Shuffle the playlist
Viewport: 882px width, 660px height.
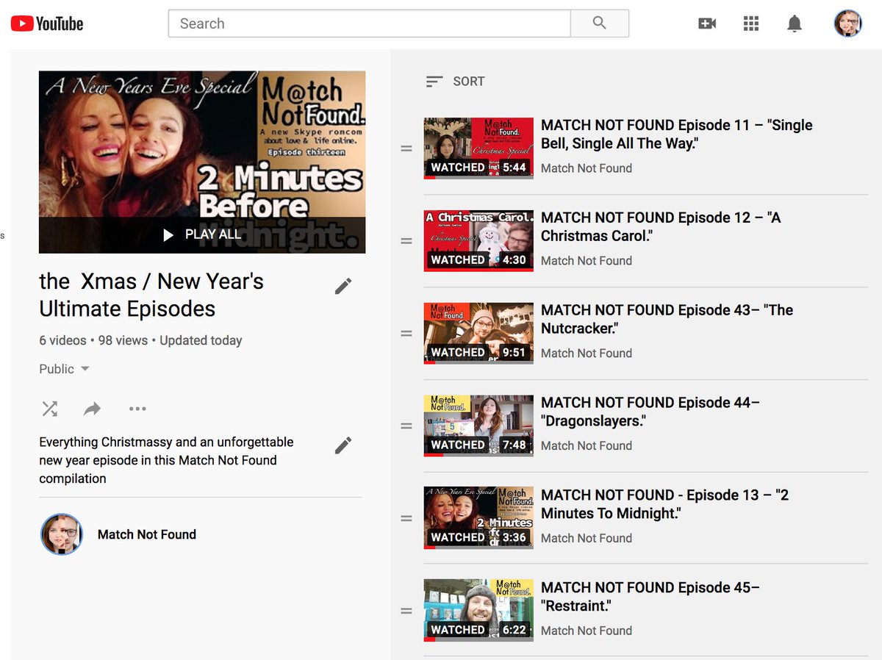coord(50,409)
